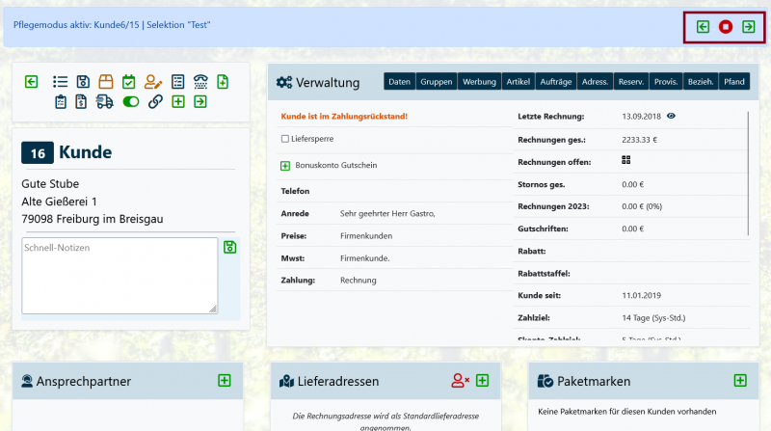Click the floppy disk save icon in toolbar

tap(83, 82)
